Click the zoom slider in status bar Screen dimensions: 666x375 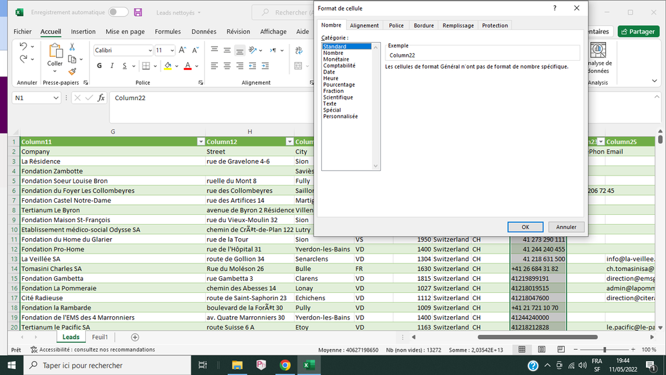point(605,350)
